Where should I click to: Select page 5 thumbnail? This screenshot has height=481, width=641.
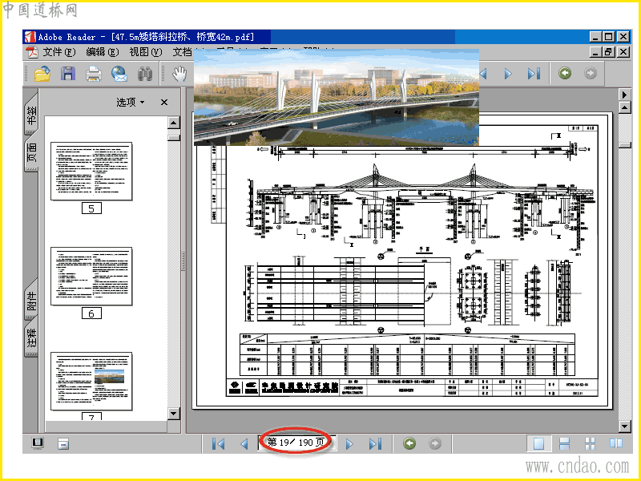click(x=91, y=172)
